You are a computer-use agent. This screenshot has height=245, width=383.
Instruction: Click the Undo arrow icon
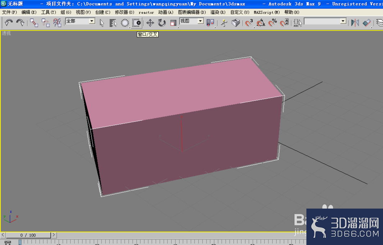tap(9, 23)
